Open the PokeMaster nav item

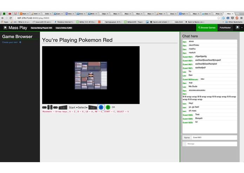pos(225,28)
